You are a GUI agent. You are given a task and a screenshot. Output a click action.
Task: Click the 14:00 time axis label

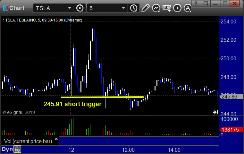click(x=174, y=150)
